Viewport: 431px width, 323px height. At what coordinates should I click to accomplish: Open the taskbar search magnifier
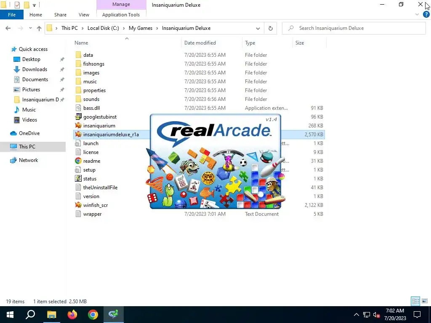30,315
